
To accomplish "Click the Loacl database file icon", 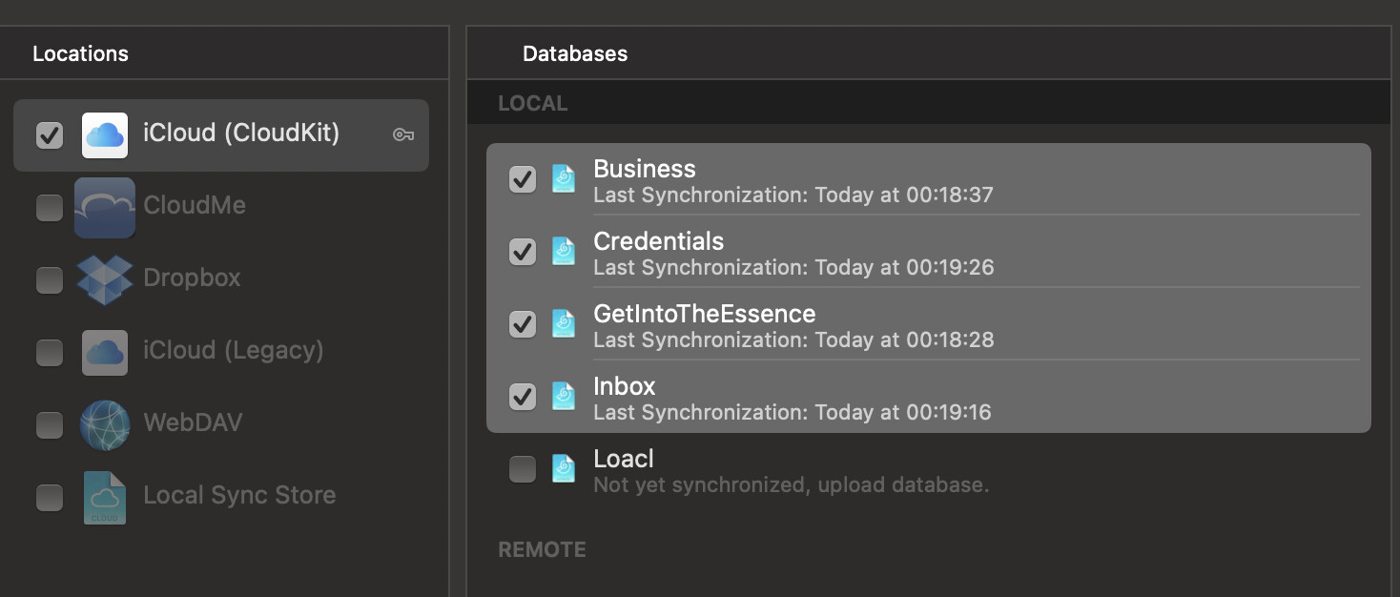I will coord(564,469).
